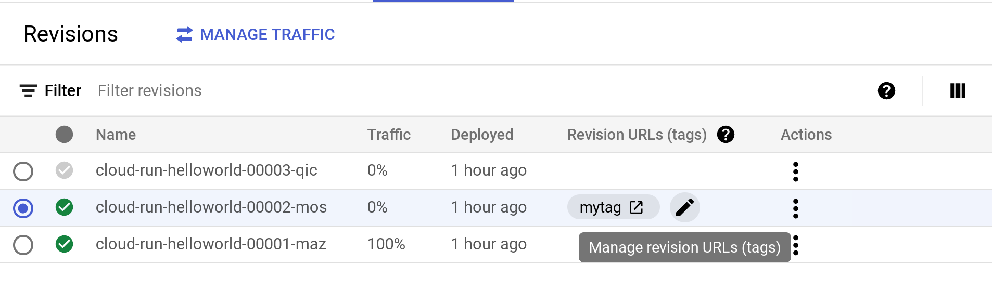Viewport: 992px width, 291px height.
Task: Edit revision tags with the pencil icon
Action: [x=684, y=207]
